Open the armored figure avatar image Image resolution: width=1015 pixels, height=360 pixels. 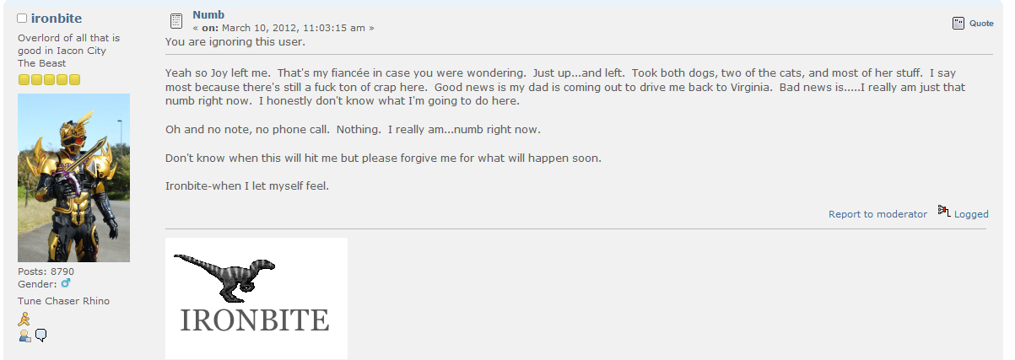click(73, 178)
